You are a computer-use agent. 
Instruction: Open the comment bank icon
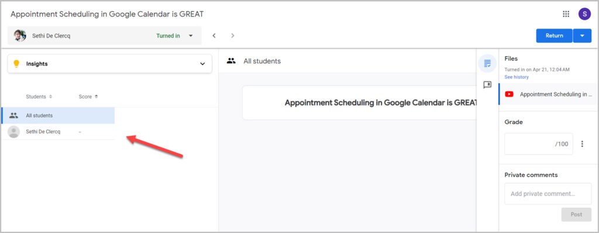pos(487,85)
